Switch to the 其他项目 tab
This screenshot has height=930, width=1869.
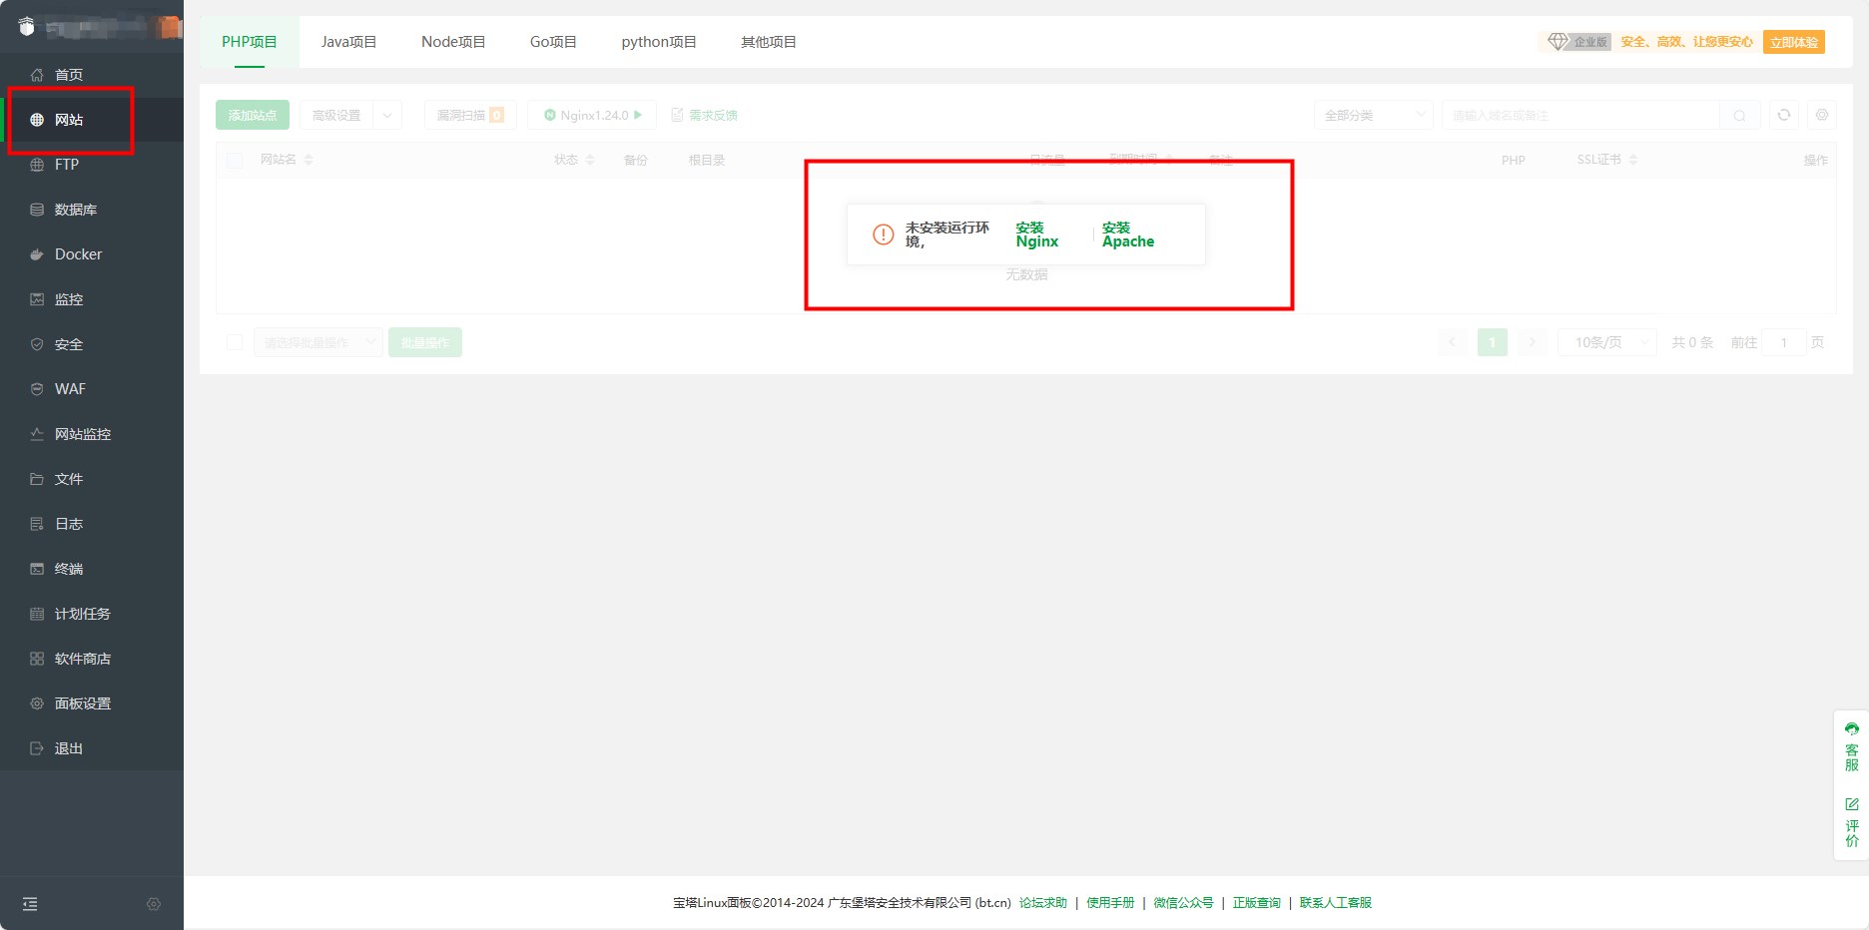pyautogui.click(x=769, y=42)
